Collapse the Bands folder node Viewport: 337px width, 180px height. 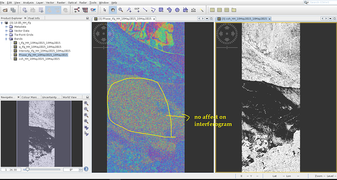(x=6, y=39)
